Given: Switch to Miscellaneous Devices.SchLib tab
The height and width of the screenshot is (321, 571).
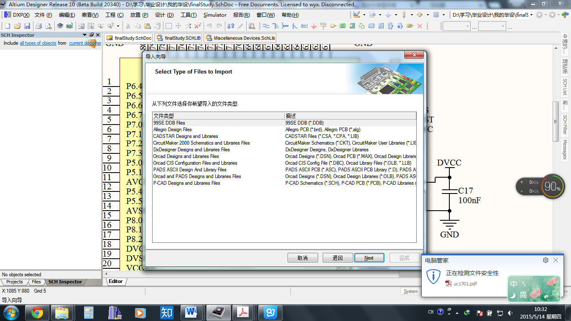Looking at the screenshot, I should tap(240, 38).
